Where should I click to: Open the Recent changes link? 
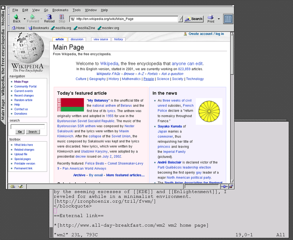point(24,96)
